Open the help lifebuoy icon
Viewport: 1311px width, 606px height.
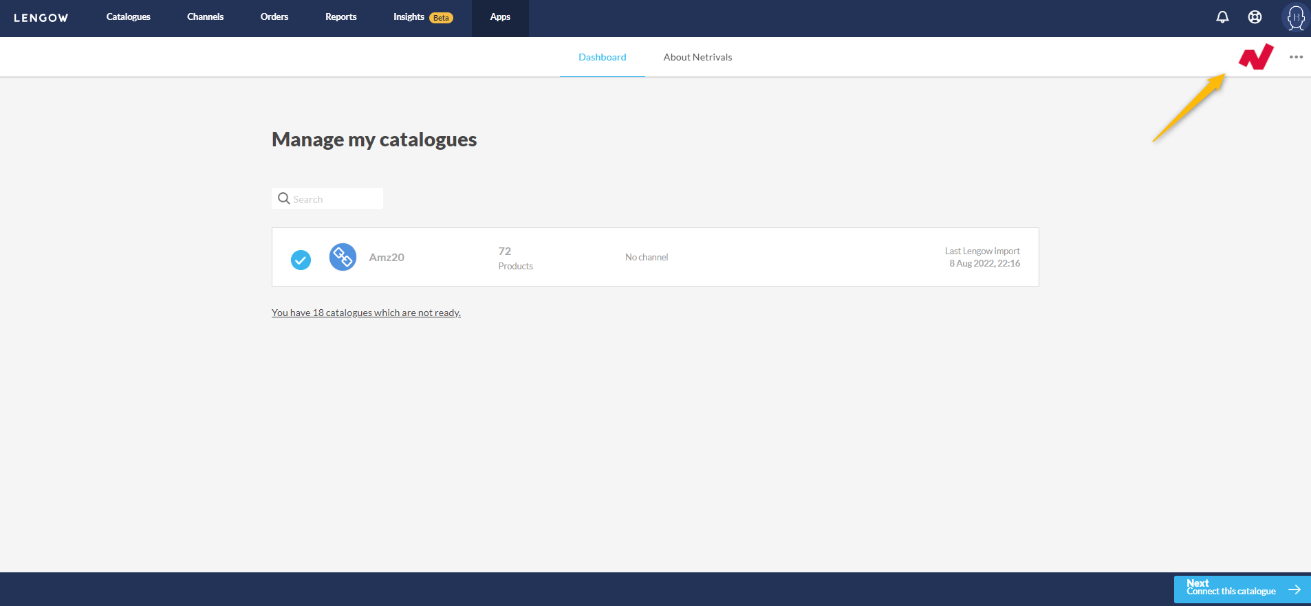tap(1255, 17)
